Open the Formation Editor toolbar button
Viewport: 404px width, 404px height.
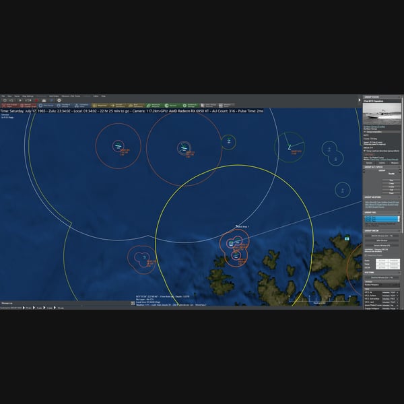pos(81,106)
